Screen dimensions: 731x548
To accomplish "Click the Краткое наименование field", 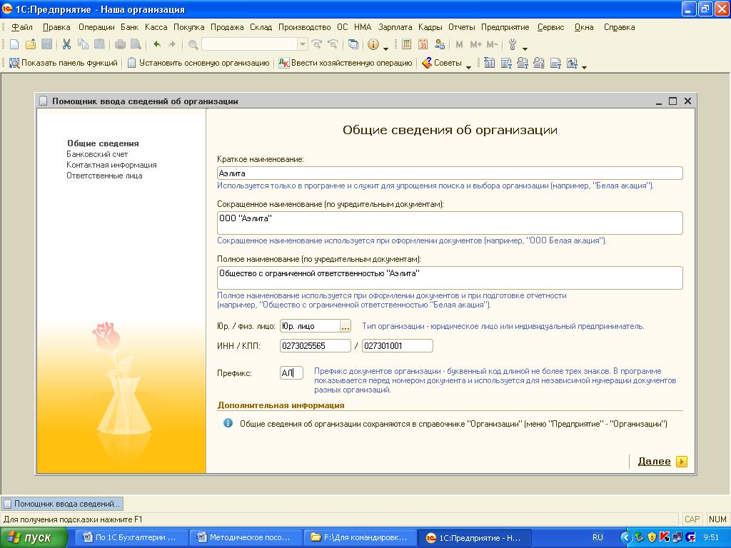I will 450,173.
